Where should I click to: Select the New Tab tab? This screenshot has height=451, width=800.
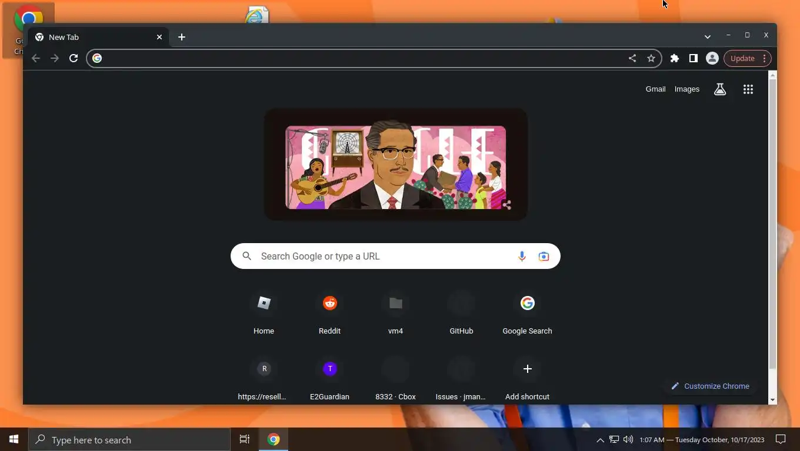98,37
